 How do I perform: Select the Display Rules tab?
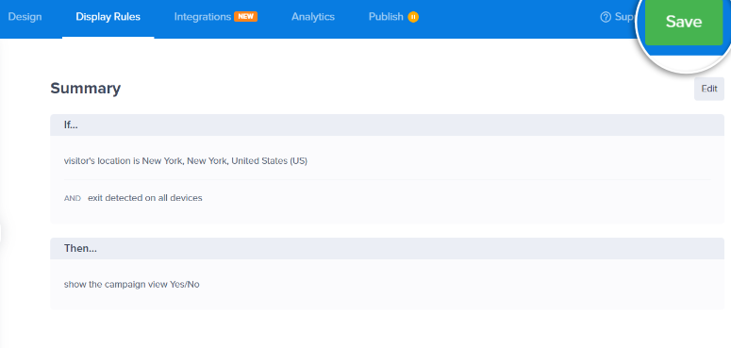point(108,17)
